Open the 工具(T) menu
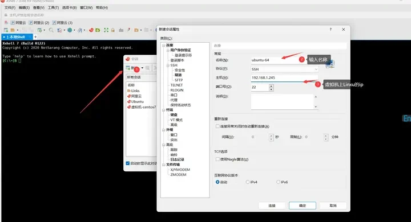Viewport: 411px width, 222px height. coord(53,7)
